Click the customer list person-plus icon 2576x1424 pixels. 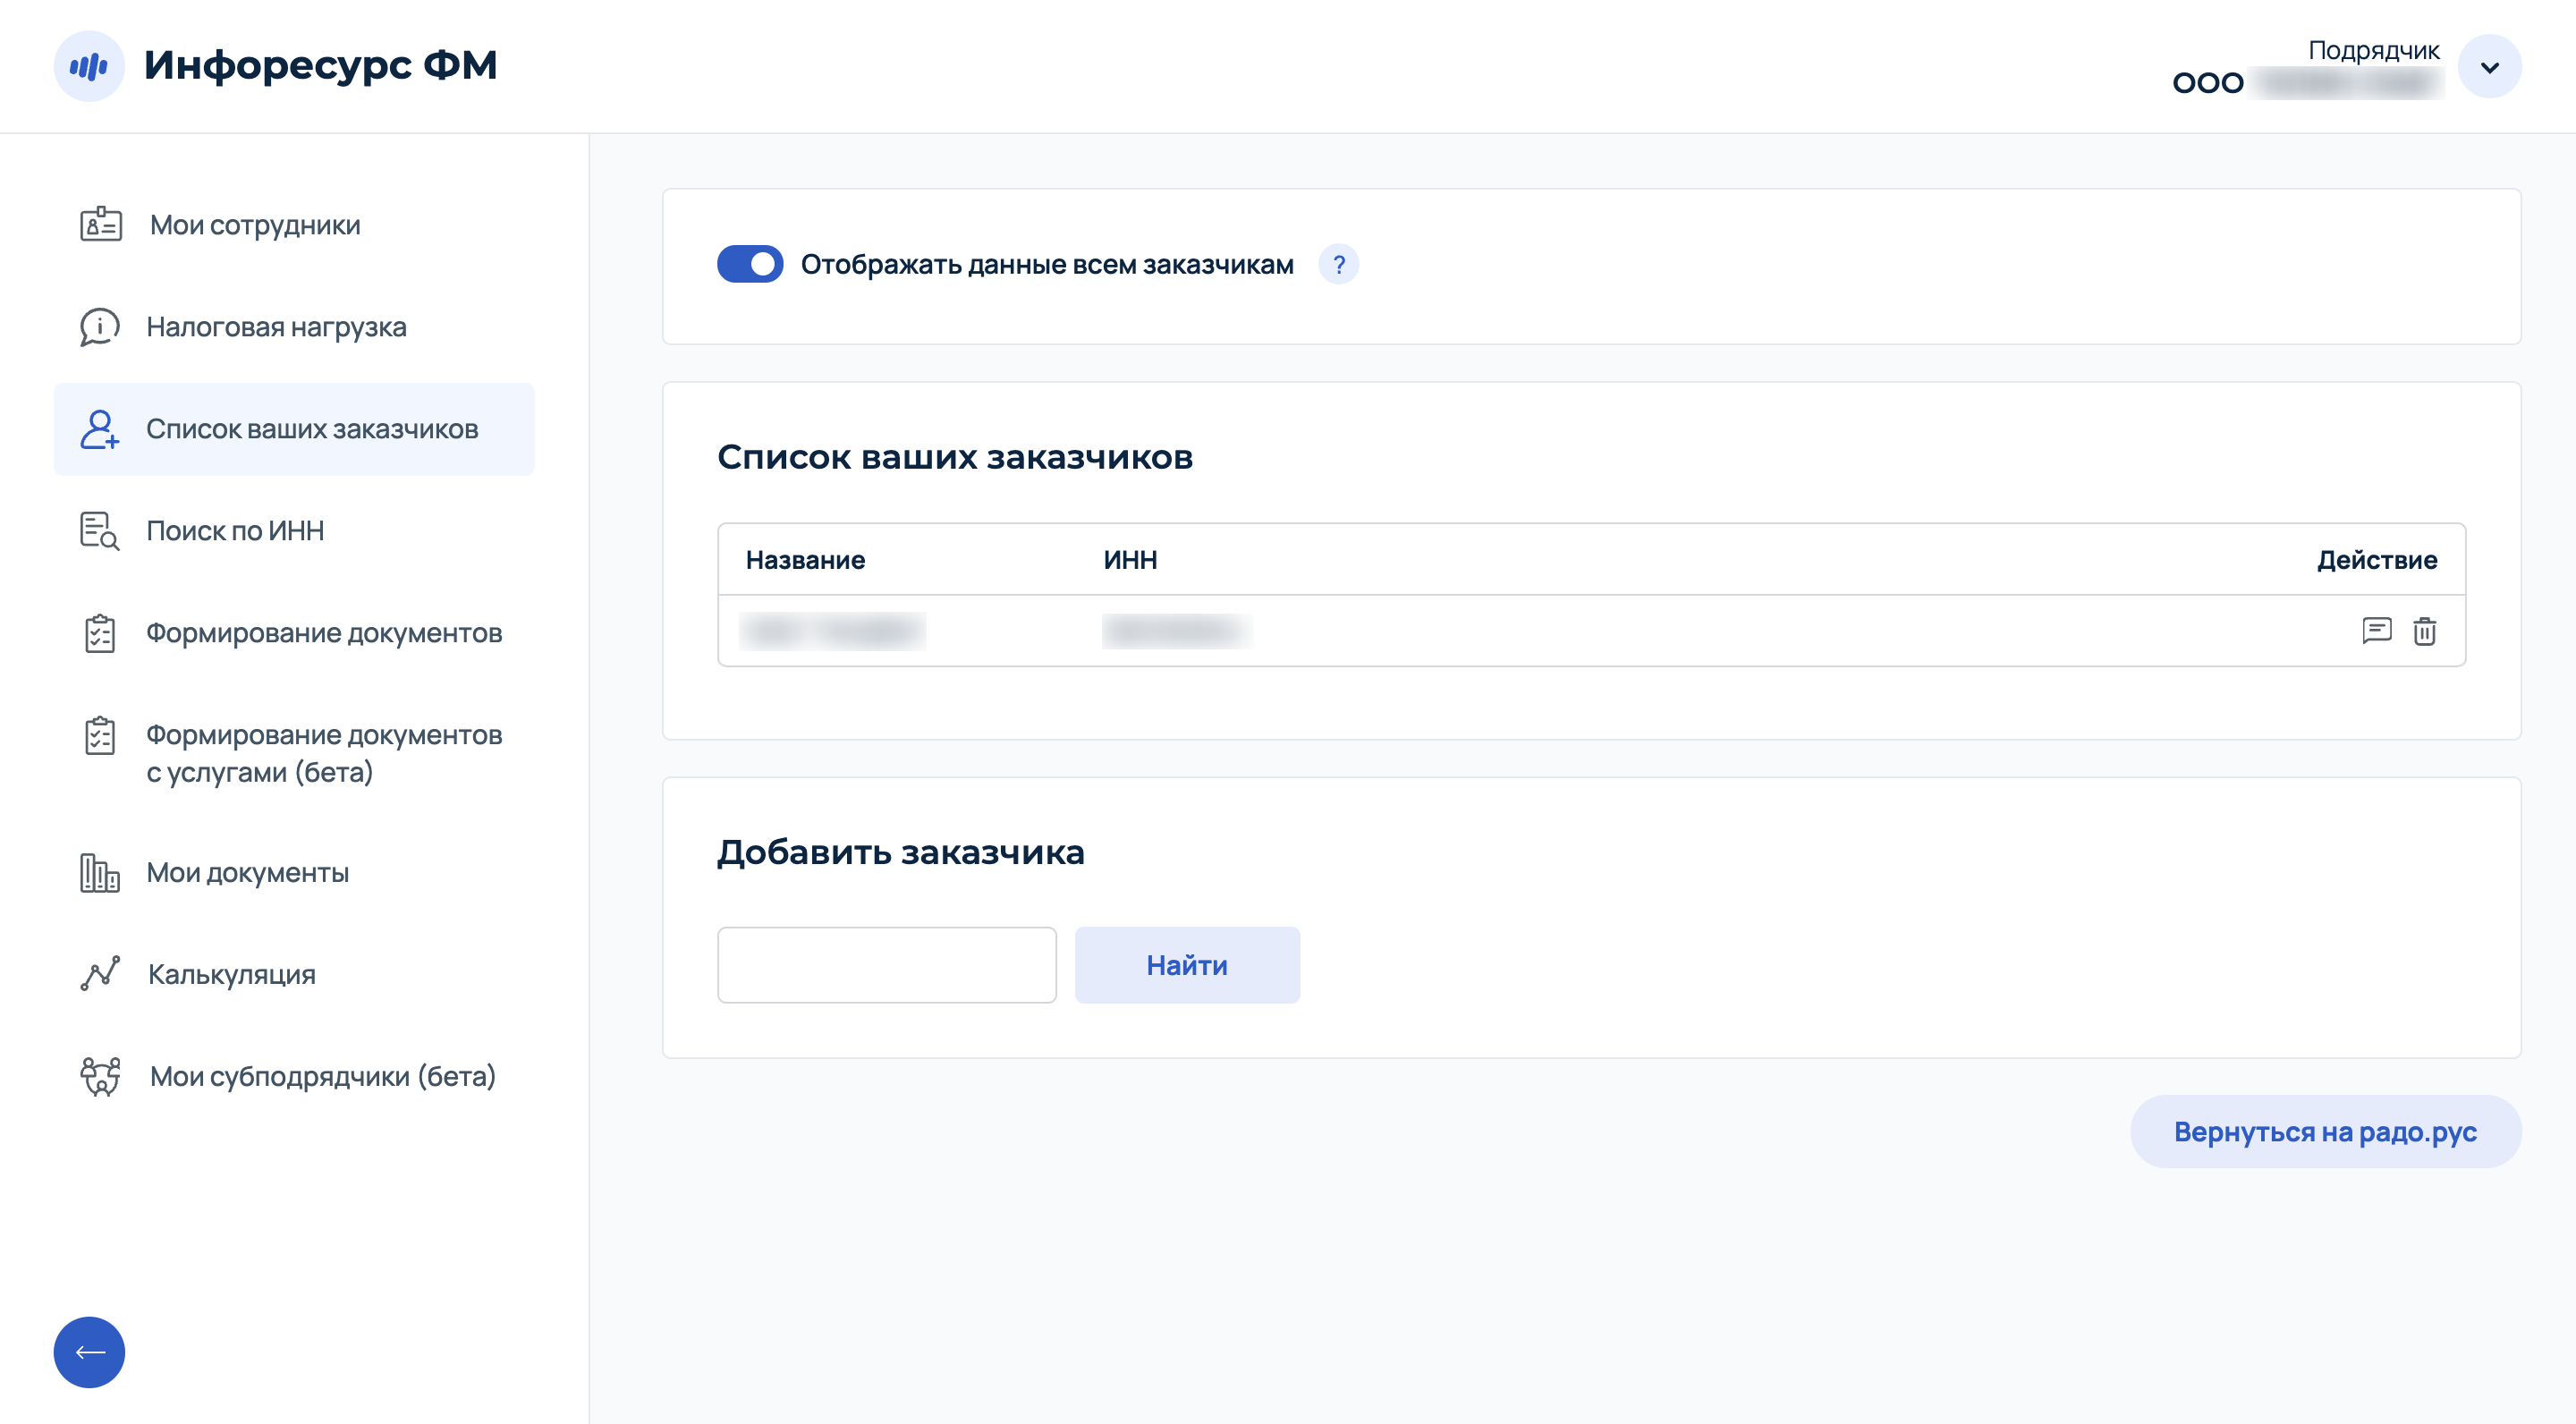[x=99, y=429]
